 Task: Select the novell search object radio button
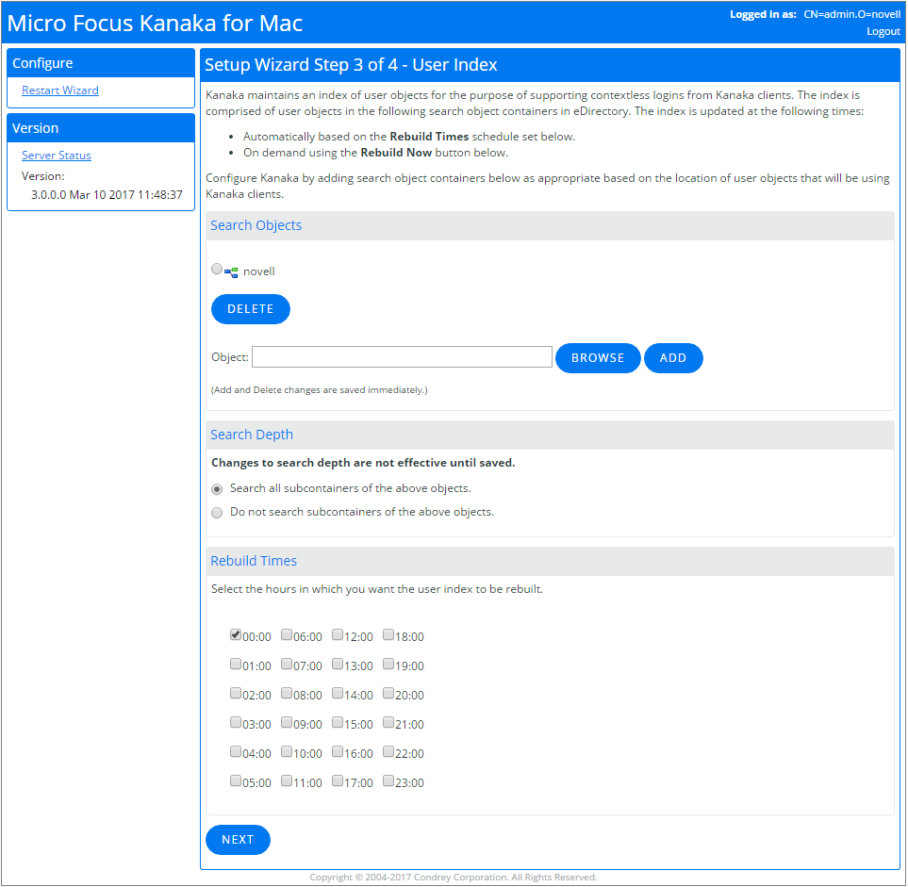[217, 269]
